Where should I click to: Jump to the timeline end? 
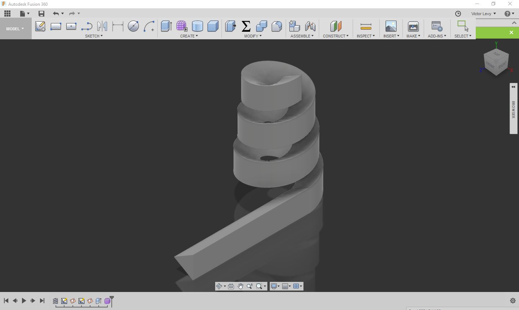tap(42, 301)
